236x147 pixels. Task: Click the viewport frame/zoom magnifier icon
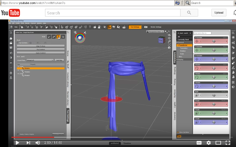169,41
